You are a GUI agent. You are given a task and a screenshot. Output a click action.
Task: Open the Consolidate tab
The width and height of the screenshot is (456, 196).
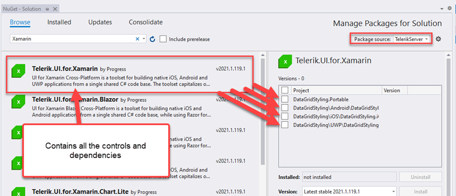point(146,22)
